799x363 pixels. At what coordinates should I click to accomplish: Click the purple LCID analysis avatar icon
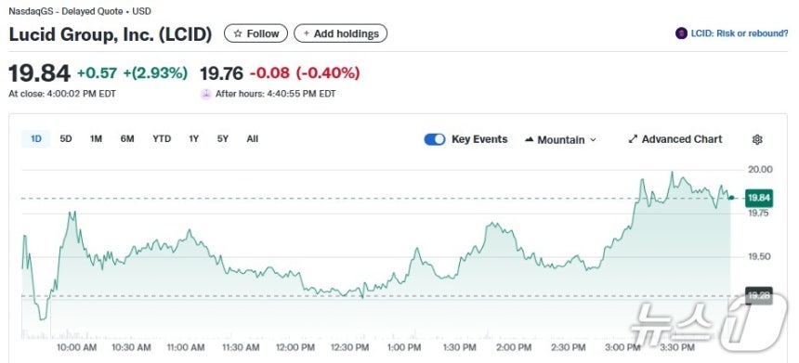681,33
